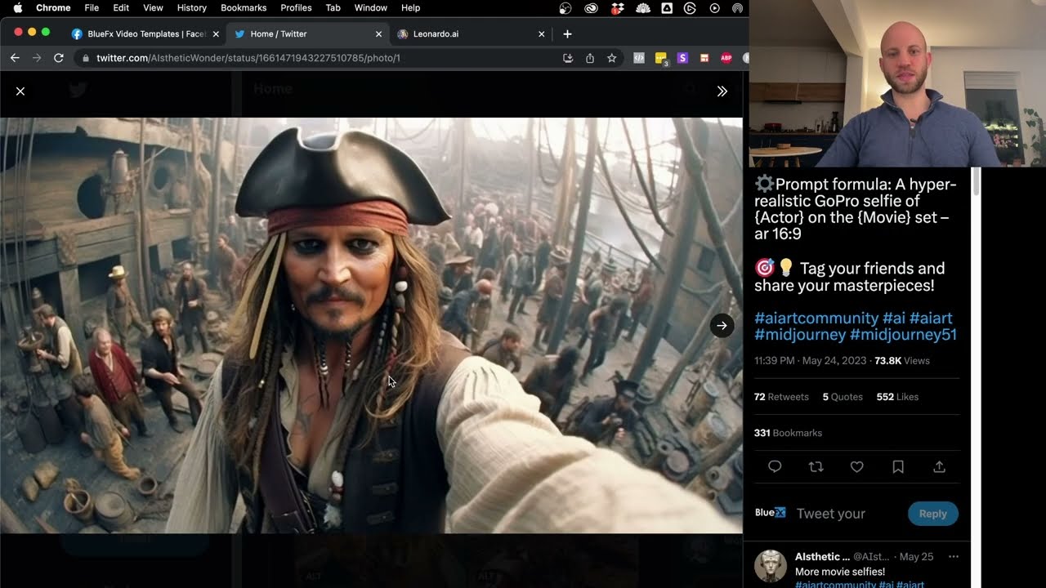1046x588 pixels.
Task: Click the play circle menu bar icon
Action: tap(715, 8)
